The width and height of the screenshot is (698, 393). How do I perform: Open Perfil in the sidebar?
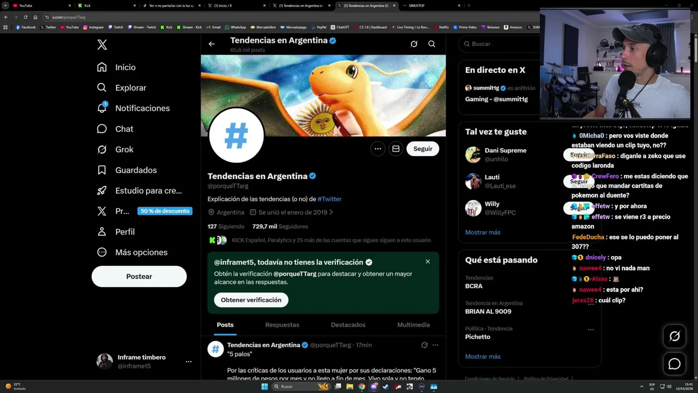(116, 232)
